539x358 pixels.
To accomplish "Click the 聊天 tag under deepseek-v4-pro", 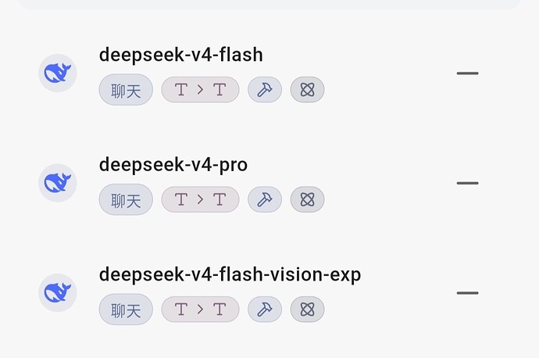I will click(x=126, y=199).
